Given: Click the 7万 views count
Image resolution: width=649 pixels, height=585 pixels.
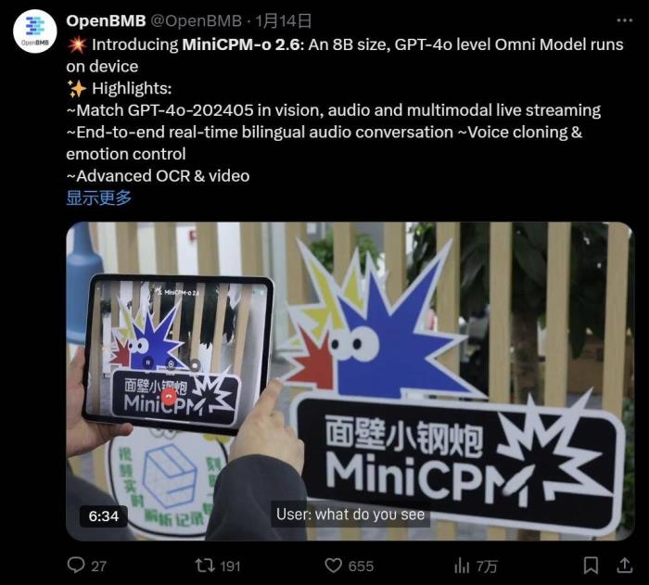Looking at the screenshot, I should 487,566.
